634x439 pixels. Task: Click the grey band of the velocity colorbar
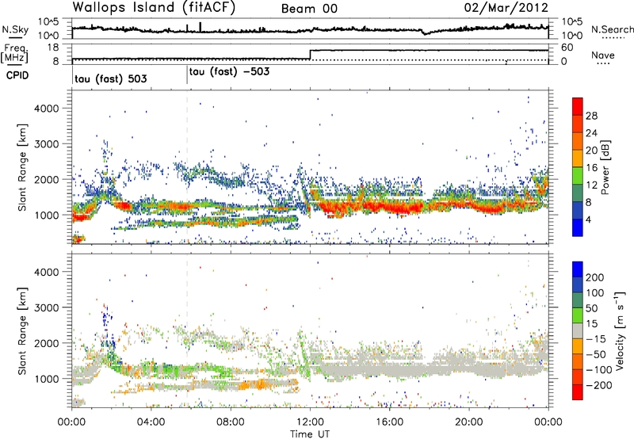pyautogui.click(x=578, y=330)
